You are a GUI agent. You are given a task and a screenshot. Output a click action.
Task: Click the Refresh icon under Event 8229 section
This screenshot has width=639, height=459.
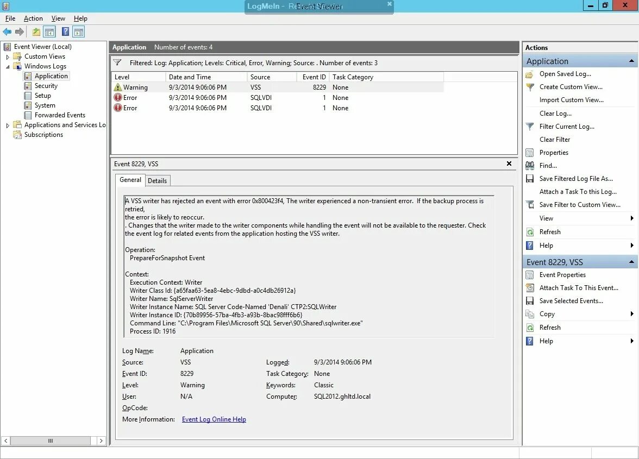pos(530,328)
